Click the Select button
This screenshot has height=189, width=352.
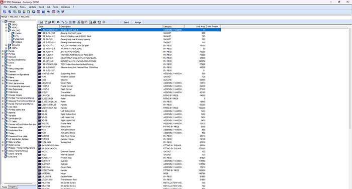point(126,22)
